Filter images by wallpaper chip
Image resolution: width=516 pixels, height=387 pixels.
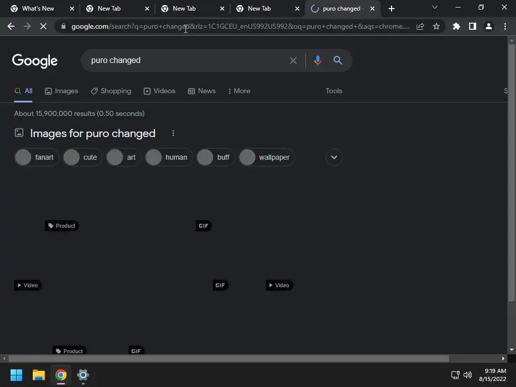267,157
